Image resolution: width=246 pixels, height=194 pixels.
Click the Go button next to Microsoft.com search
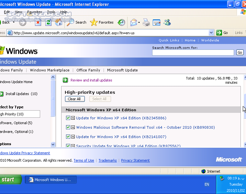pos(240,52)
